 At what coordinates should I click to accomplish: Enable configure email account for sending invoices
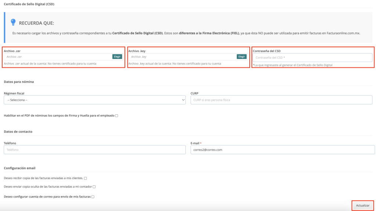(x=93, y=197)
